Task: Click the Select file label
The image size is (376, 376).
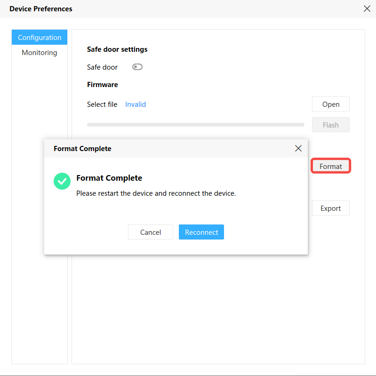Action: [x=102, y=104]
